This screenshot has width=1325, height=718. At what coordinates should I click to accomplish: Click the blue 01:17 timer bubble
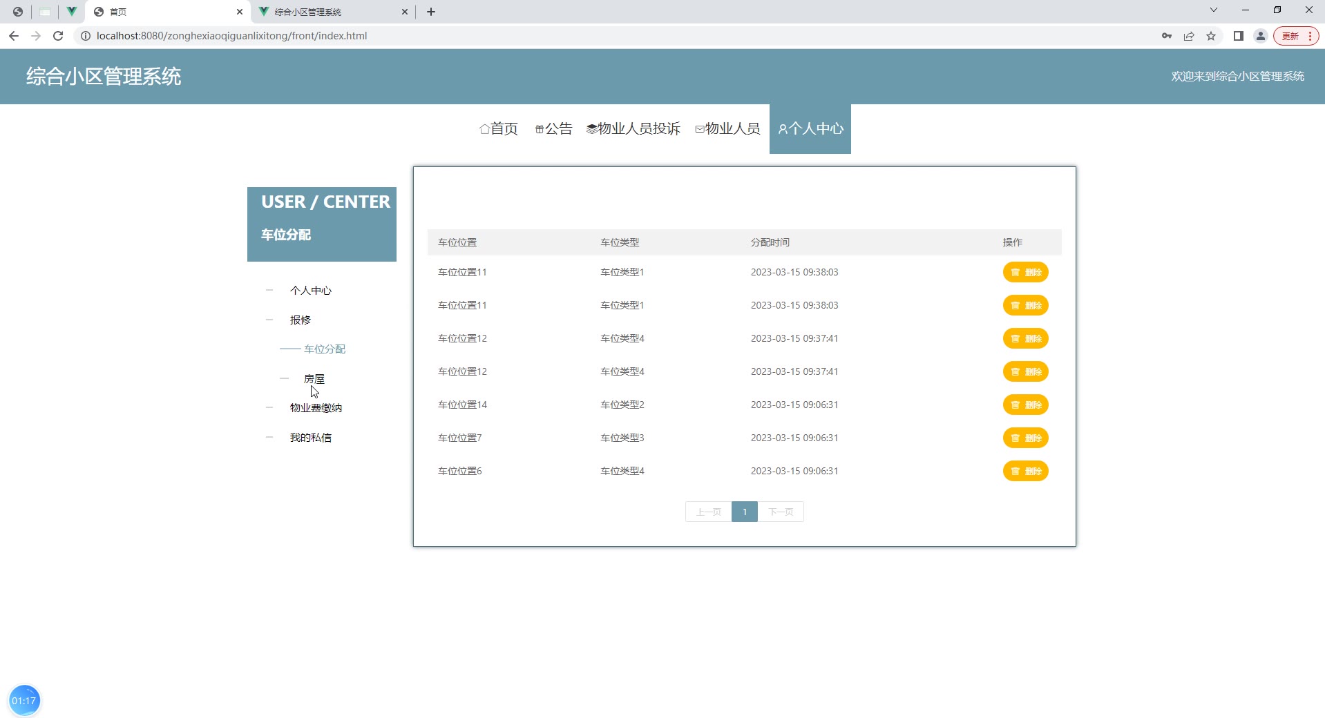[x=24, y=701]
